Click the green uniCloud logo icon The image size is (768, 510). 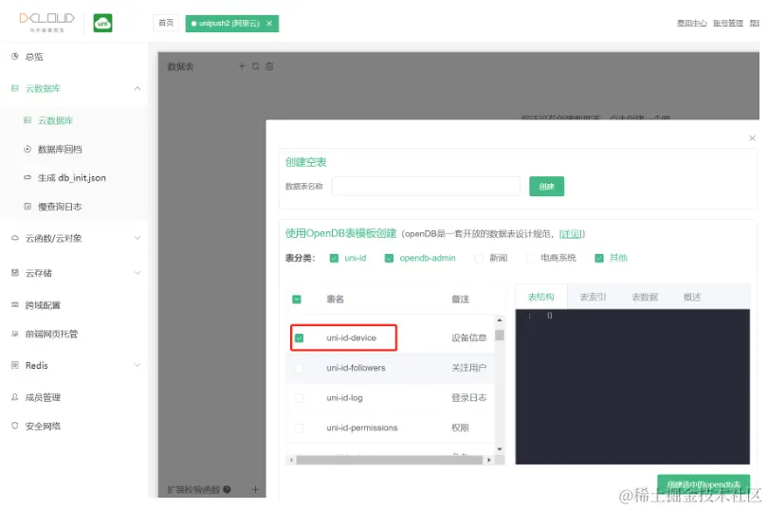point(102,23)
